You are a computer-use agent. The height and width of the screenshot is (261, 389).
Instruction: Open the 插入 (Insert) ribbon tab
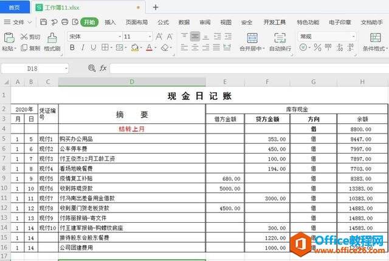point(110,22)
